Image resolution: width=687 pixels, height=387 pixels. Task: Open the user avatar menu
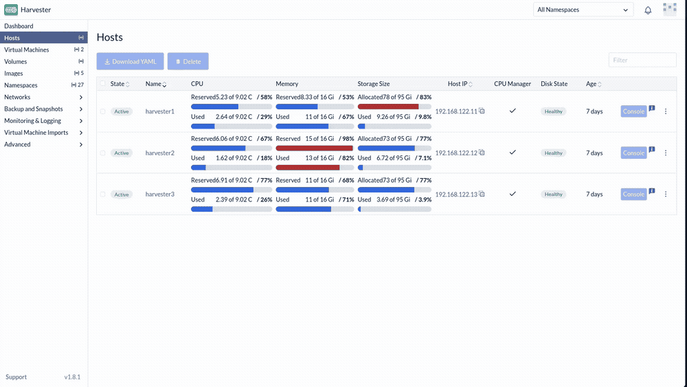pyautogui.click(x=669, y=10)
